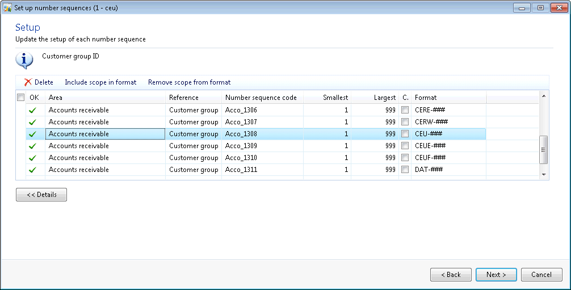Click the C. column header

405,98
